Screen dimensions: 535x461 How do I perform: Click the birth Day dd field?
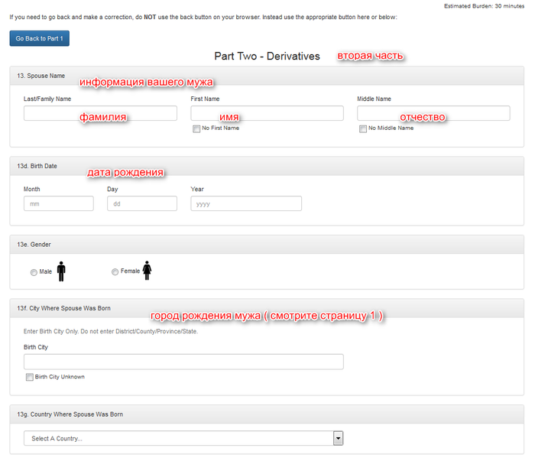[142, 203]
